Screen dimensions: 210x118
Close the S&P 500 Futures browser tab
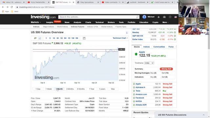click(73, 2)
